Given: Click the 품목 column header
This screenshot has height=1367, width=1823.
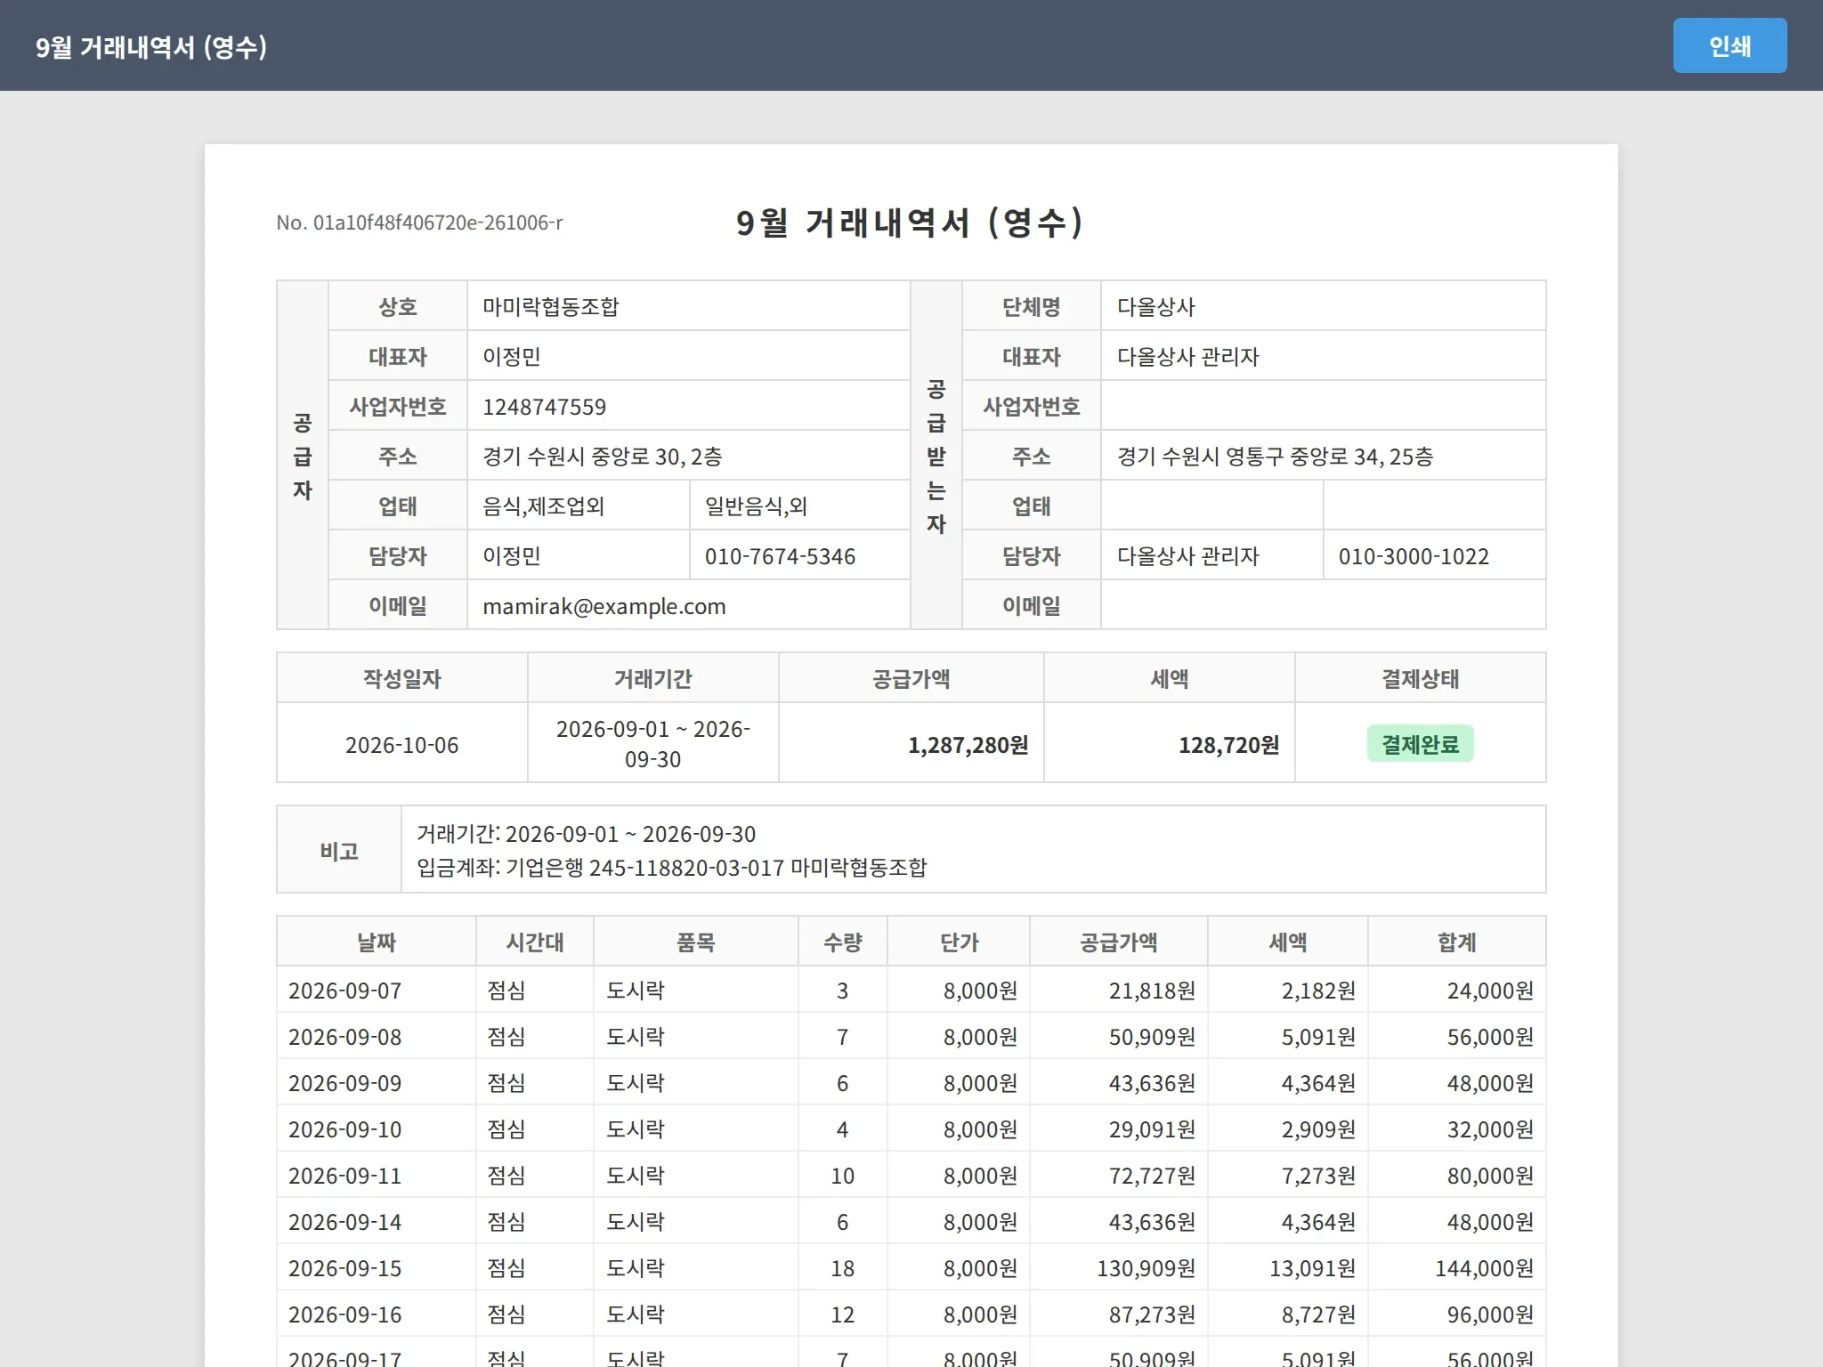Looking at the screenshot, I should coord(695,942).
